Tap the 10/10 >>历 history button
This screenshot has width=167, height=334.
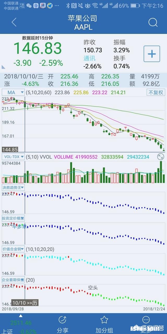(25, 303)
